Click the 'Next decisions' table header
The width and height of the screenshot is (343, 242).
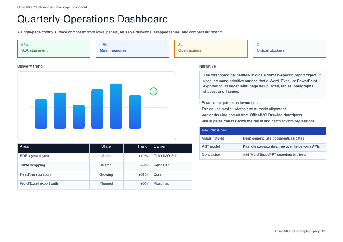tap(263, 131)
